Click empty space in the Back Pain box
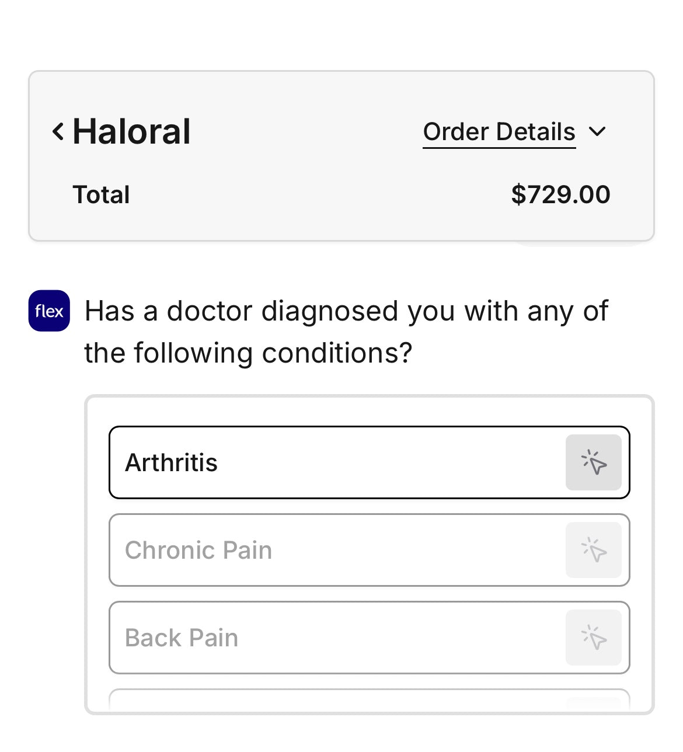This screenshot has width=683, height=752. pos(397,638)
